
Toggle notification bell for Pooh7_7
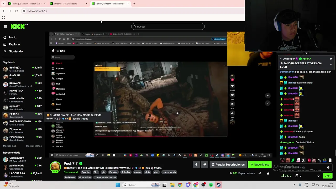pos(196,165)
